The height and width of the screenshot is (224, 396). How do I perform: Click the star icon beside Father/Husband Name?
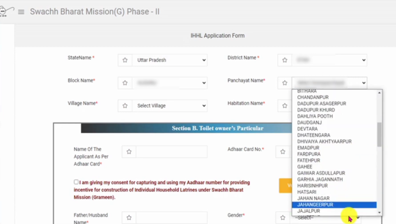point(129,217)
